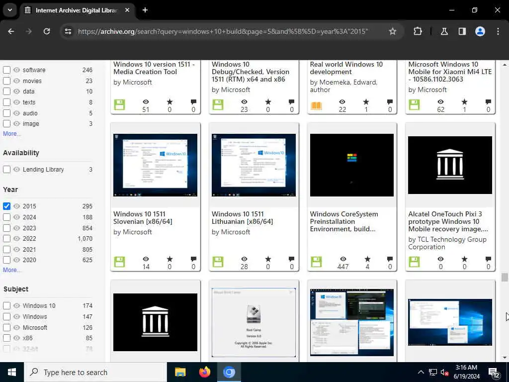The width and height of the screenshot is (509, 382).
Task: Check the texts media type checkbox
Action: (6, 102)
